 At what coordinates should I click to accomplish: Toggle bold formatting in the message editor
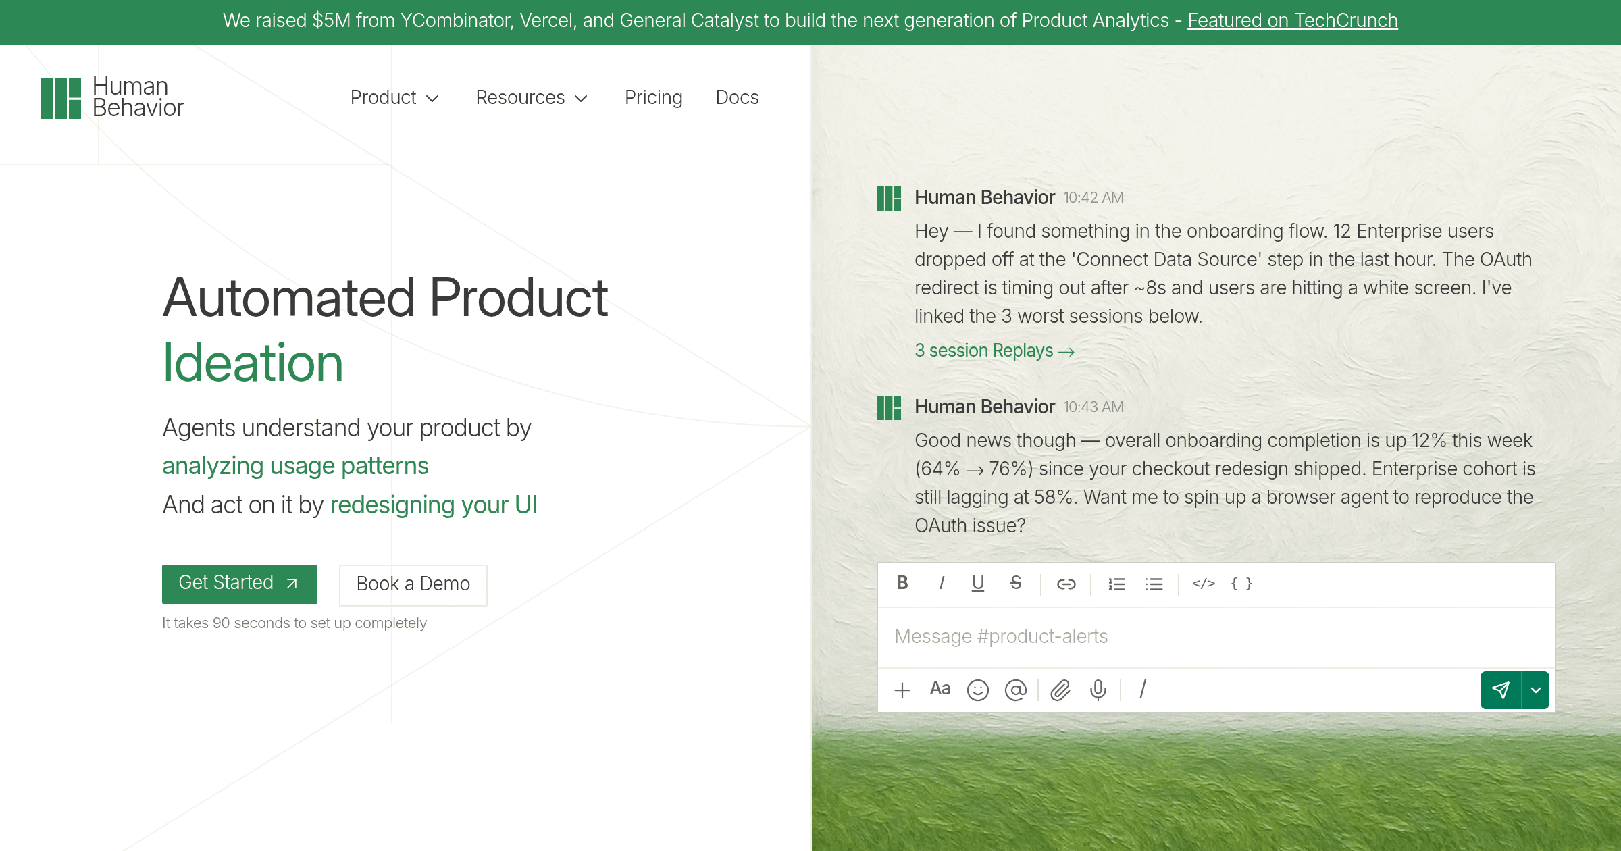[902, 583]
